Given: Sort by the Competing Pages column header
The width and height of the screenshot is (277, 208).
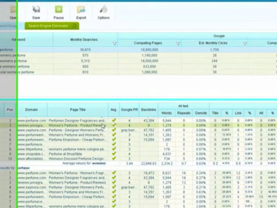Looking at the screenshot, I should click(148, 43).
